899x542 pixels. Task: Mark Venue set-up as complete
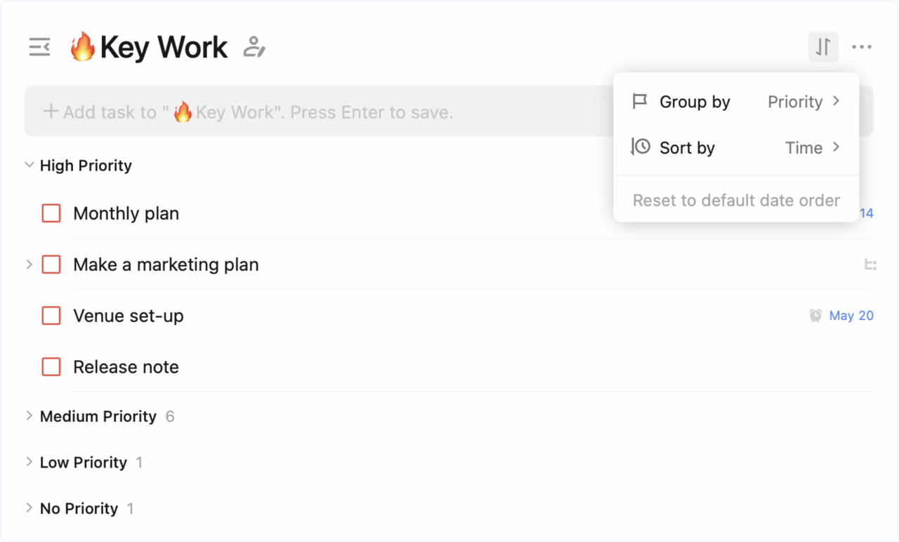click(x=51, y=315)
